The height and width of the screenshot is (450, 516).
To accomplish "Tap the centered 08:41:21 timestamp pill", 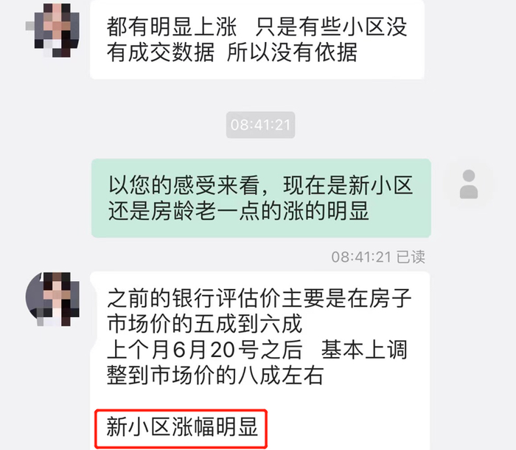I will click(260, 125).
